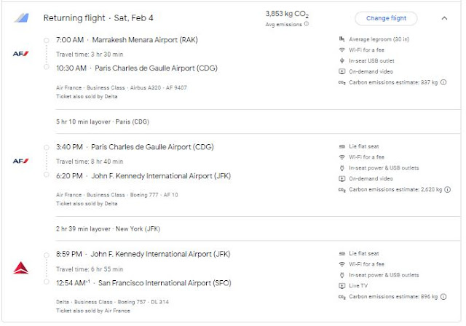Click the airline logo next to Returning flight
The width and height of the screenshot is (466, 326).
(x=21, y=18)
